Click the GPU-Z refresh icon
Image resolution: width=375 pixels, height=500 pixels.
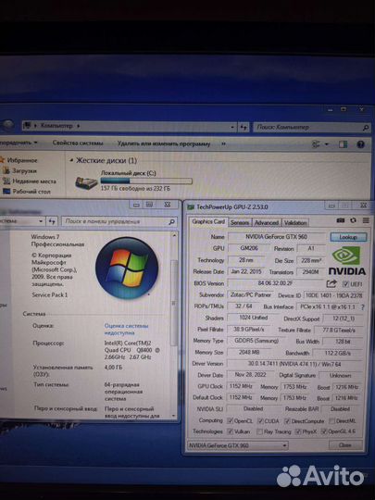click(x=353, y=220)
